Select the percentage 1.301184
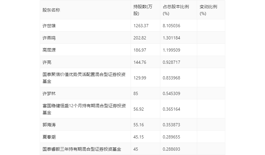 (x=171, y=38)
